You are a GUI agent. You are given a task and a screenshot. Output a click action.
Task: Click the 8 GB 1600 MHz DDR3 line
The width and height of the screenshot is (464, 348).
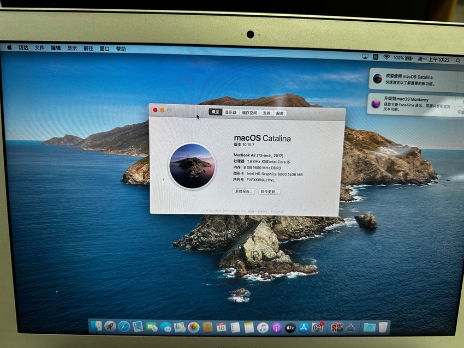pos(257,167)
